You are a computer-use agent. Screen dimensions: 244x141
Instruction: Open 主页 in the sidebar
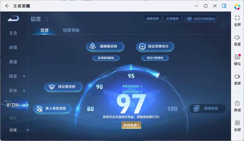(13, 33)
